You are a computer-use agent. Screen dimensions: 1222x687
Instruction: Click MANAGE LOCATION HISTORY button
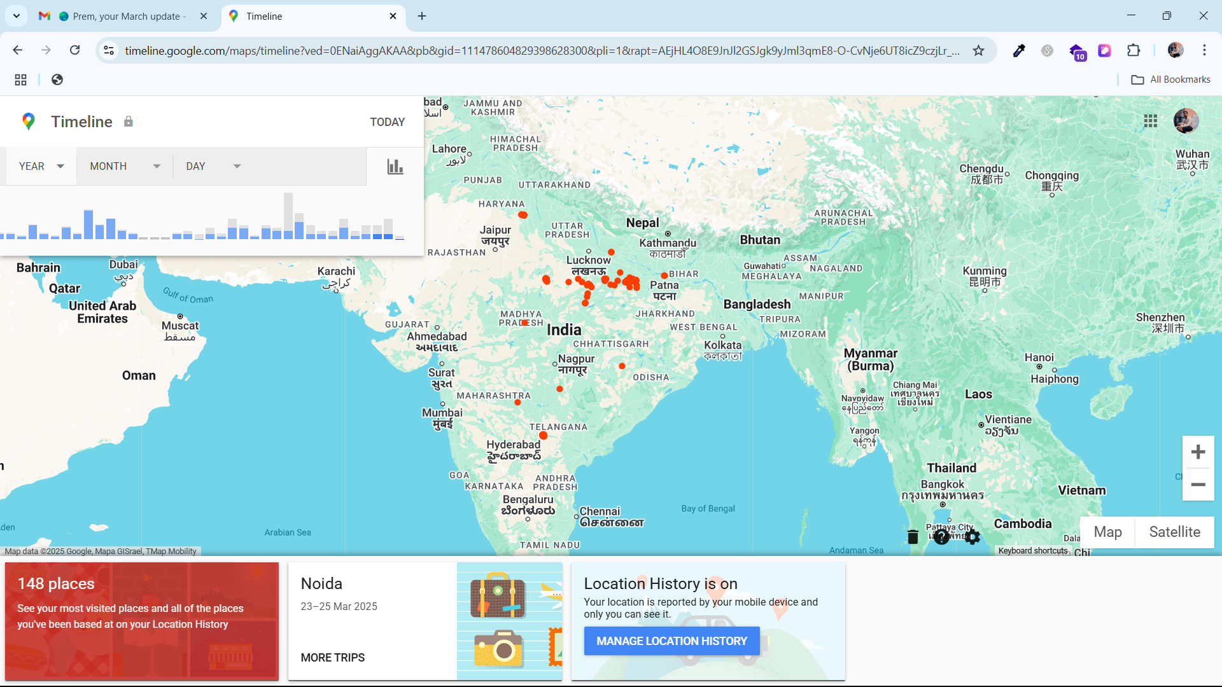[x=671, y=641]
